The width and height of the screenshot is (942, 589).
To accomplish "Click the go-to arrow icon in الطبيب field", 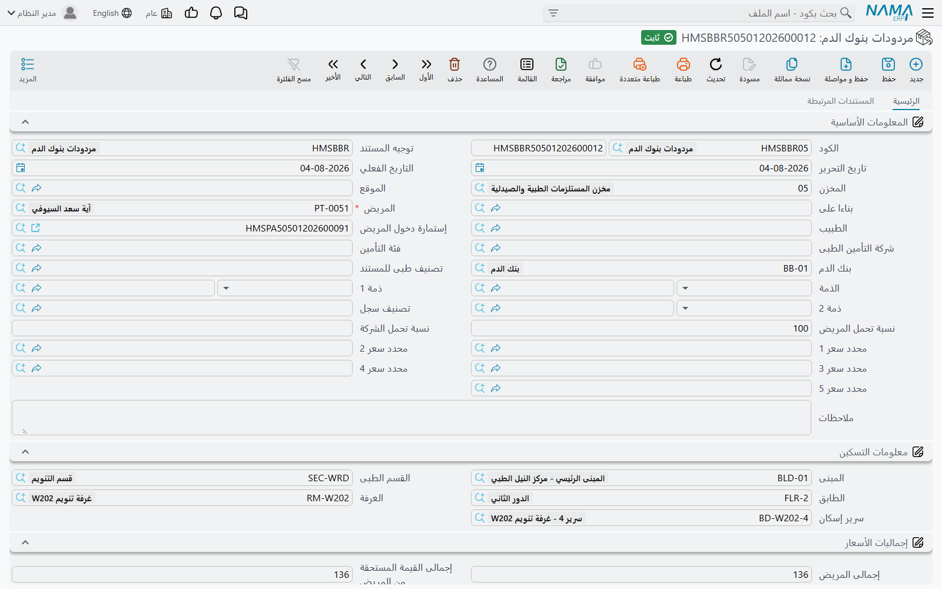I will pos(496,228).
